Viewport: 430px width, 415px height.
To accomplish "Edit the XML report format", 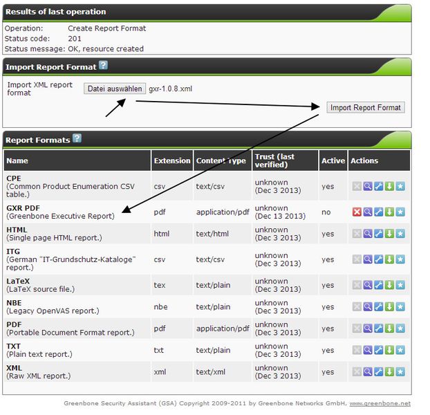I will [378, 372].
